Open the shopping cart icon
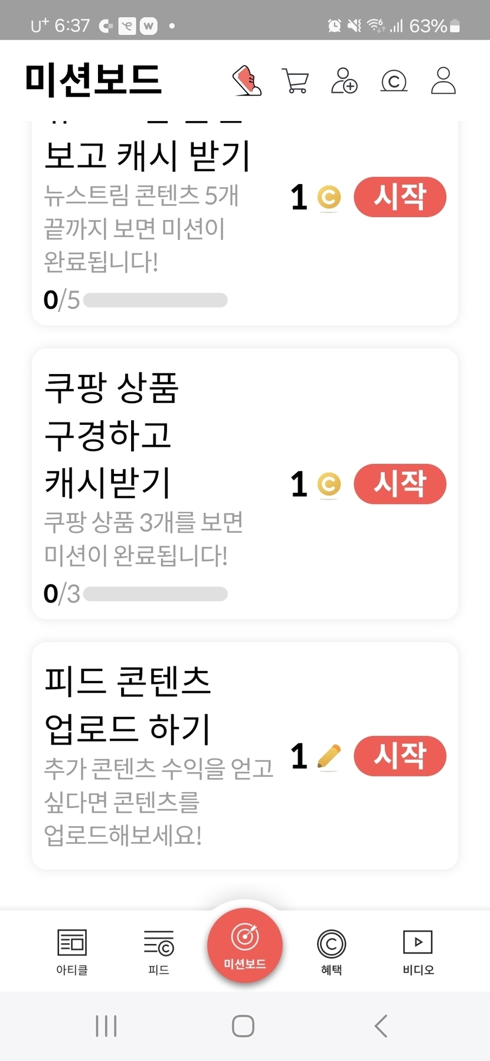The height and width of the screenshot is (1061, 490). click(x=295, y=81)
